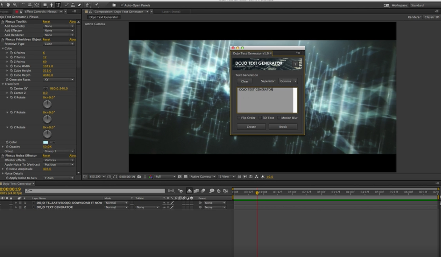Open the composition flowchart icon in viewer bar
Image resolution: width=441 pixels, height=257 pixels.
257,176
